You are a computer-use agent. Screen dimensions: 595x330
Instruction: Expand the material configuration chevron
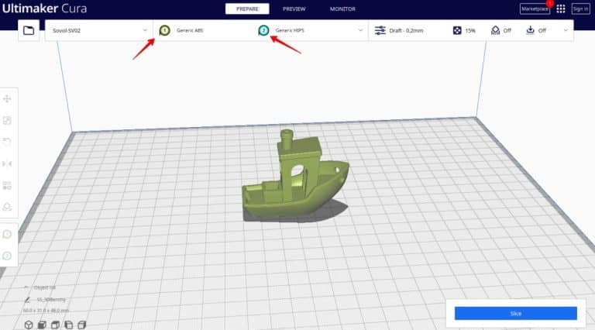click(360, 30)
